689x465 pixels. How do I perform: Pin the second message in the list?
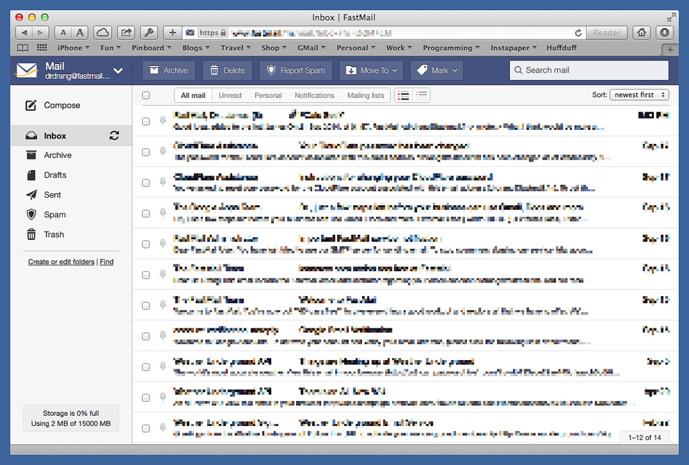tap(163, 151)
